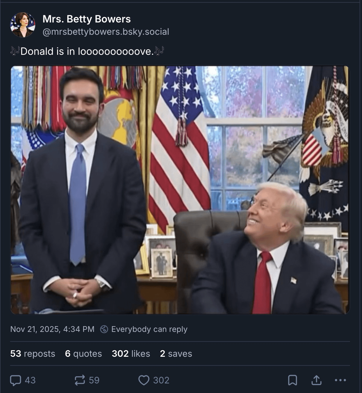This screenshot has width=362, height=393.
Task: Open Mrs. Betty Bowers' avatar picture
Action: [x=22, y=25]
